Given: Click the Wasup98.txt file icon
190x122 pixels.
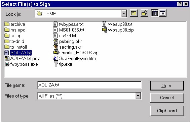Looking at the screenshot, I should coord(104,24).
